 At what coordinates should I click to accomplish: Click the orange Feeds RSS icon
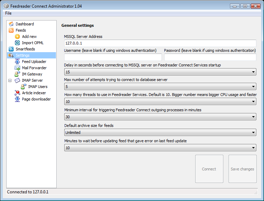point(11,30)
